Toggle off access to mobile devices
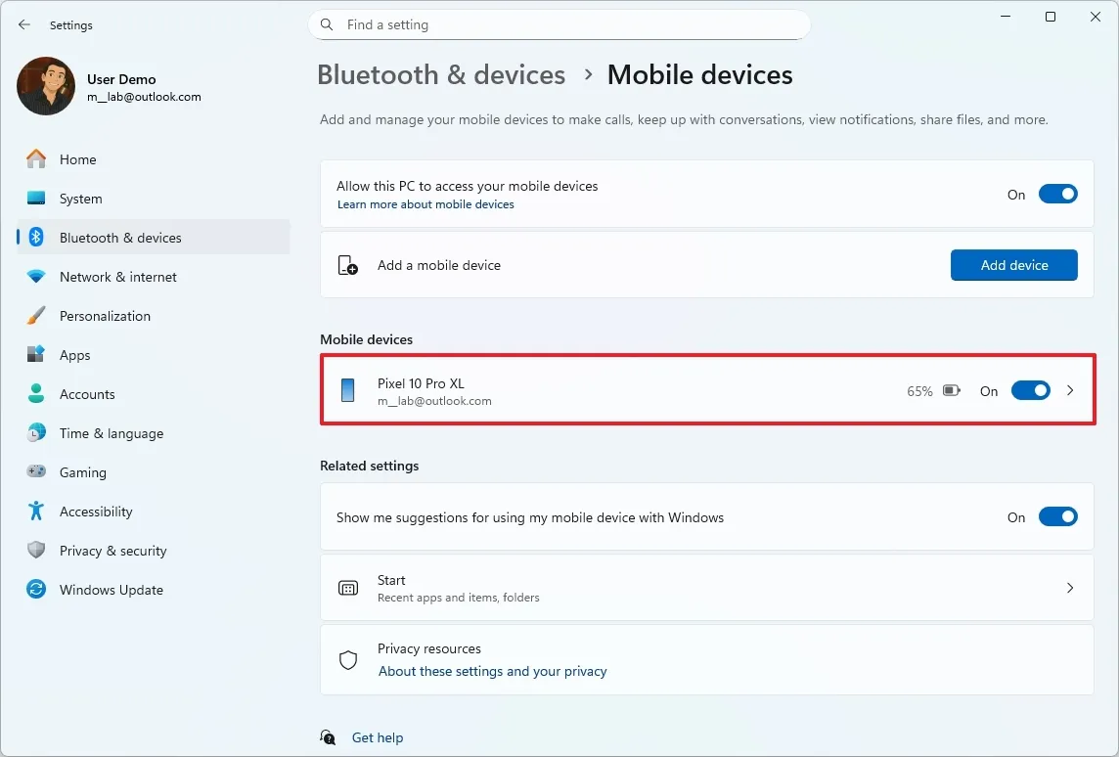This screenshot has height=757, width=1119. point(1057,194)
